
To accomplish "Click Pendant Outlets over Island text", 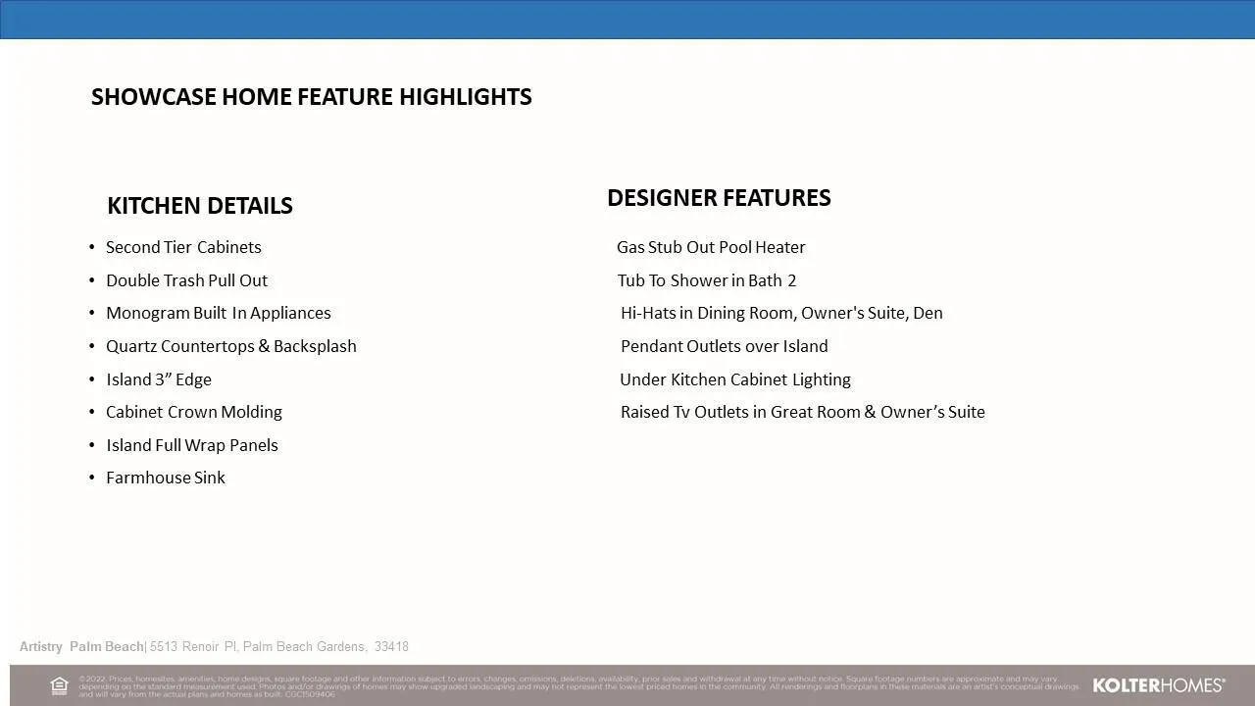I will [724, 346].
